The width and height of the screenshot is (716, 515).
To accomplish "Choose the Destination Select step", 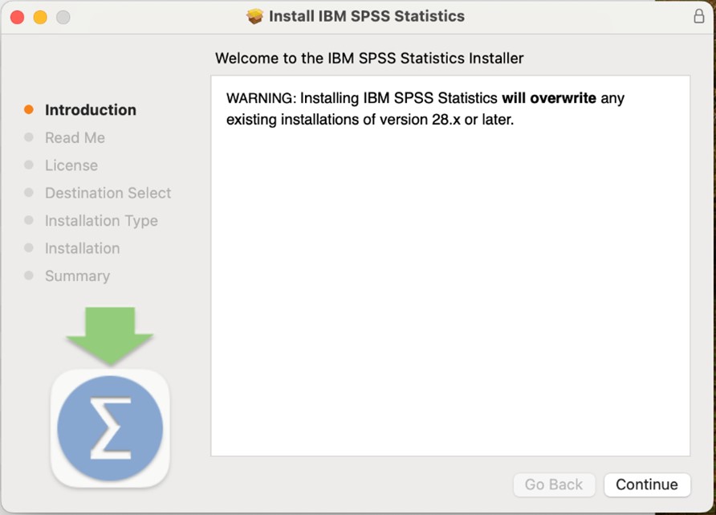I will click(108, 193).
